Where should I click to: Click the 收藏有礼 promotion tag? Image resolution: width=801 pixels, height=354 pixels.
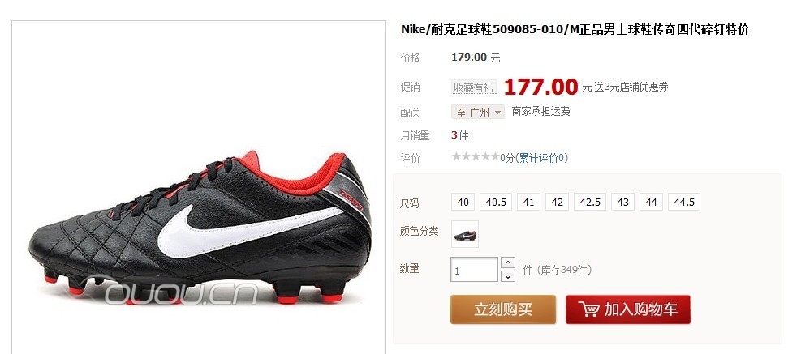click(474, 87)
